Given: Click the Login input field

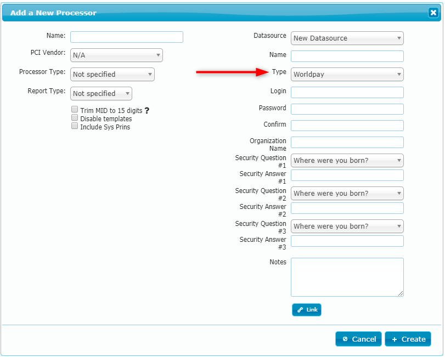Looking at the screenshot, I should click(x=347, y=93).
